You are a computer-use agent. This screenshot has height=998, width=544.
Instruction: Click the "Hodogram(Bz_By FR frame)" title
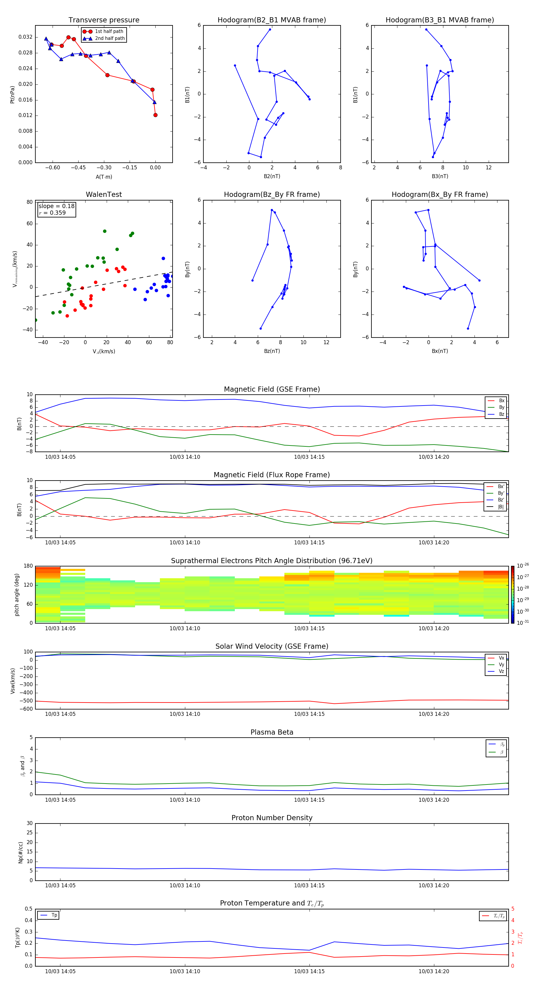[x=272, y=194]
